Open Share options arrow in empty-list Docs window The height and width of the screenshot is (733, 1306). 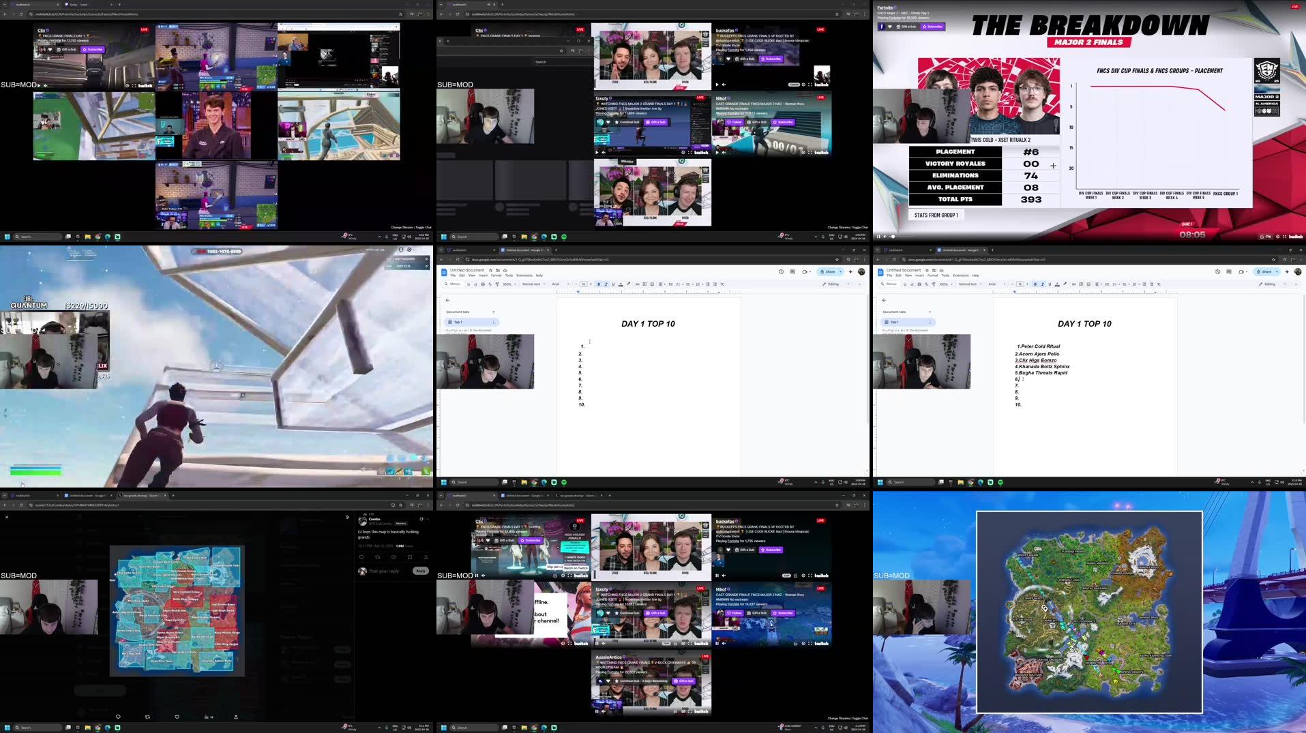click(840, 271)
